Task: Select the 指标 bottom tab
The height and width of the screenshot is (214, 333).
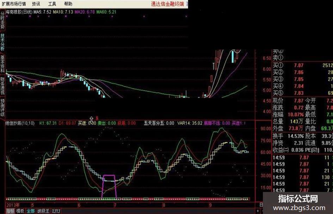Action: (10, 211)
